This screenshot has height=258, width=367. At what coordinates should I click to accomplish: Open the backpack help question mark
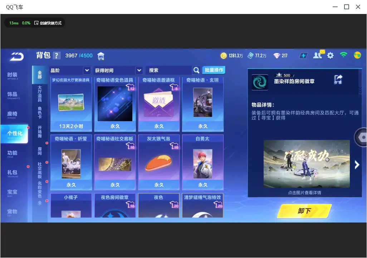[57, 56]
